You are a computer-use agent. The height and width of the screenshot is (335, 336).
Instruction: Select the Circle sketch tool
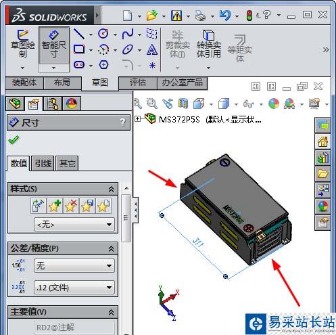(103, 34)
